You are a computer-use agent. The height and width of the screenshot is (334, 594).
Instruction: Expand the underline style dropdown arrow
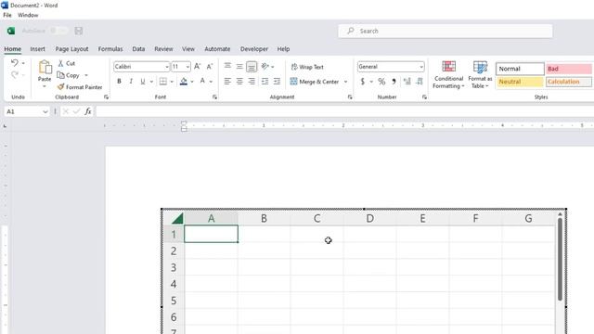[x=151, y=82]
